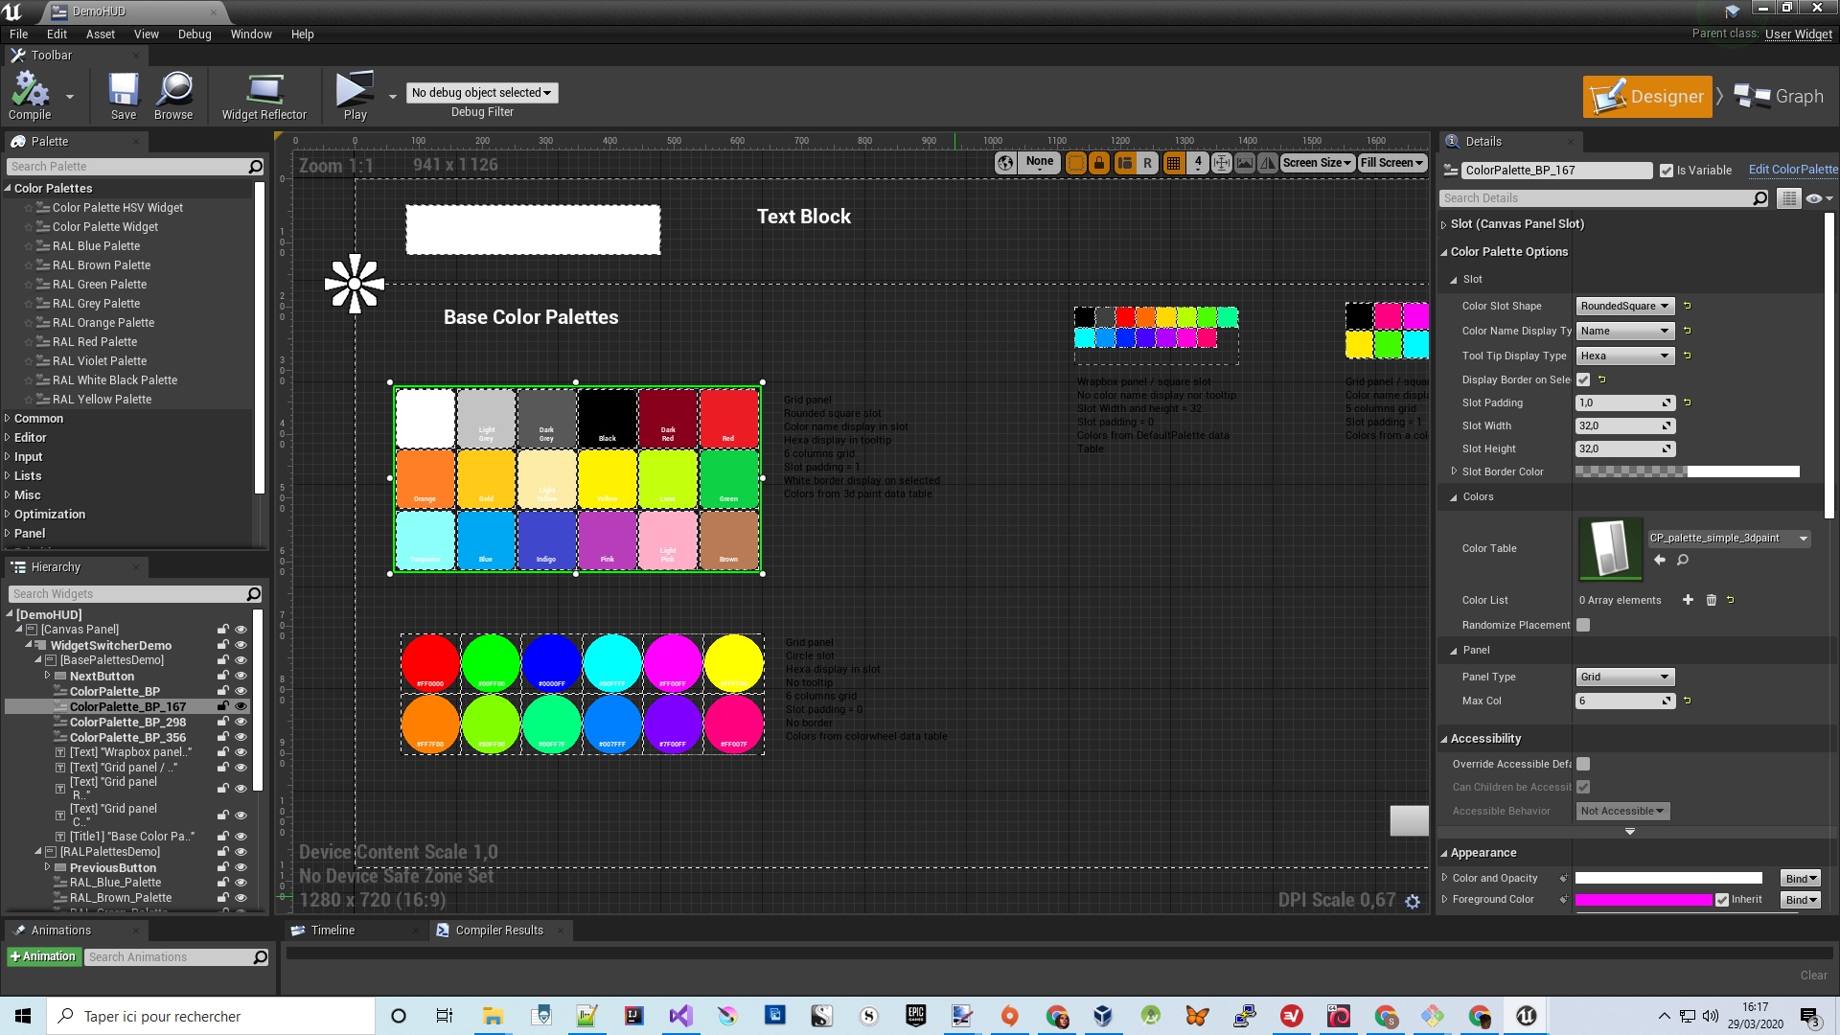Hide ColorPalette_BP_298 with eye icon

coord(241,723)
